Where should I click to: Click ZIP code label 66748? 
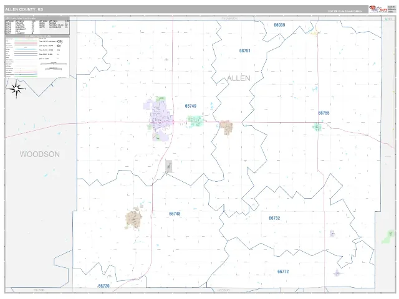[175, 214]
